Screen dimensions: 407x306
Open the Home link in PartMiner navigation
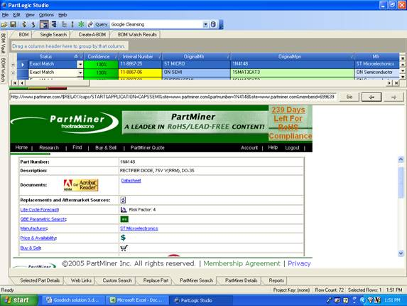click(x=21, y=147)
